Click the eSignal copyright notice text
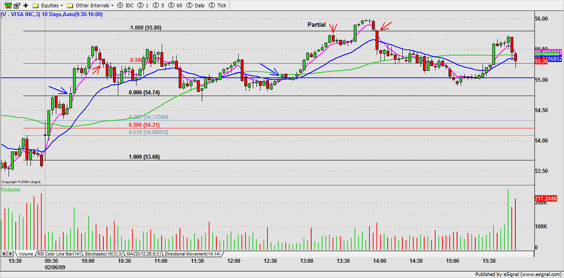564x278 pixels. pyautogui.click(x=21, y=182)
